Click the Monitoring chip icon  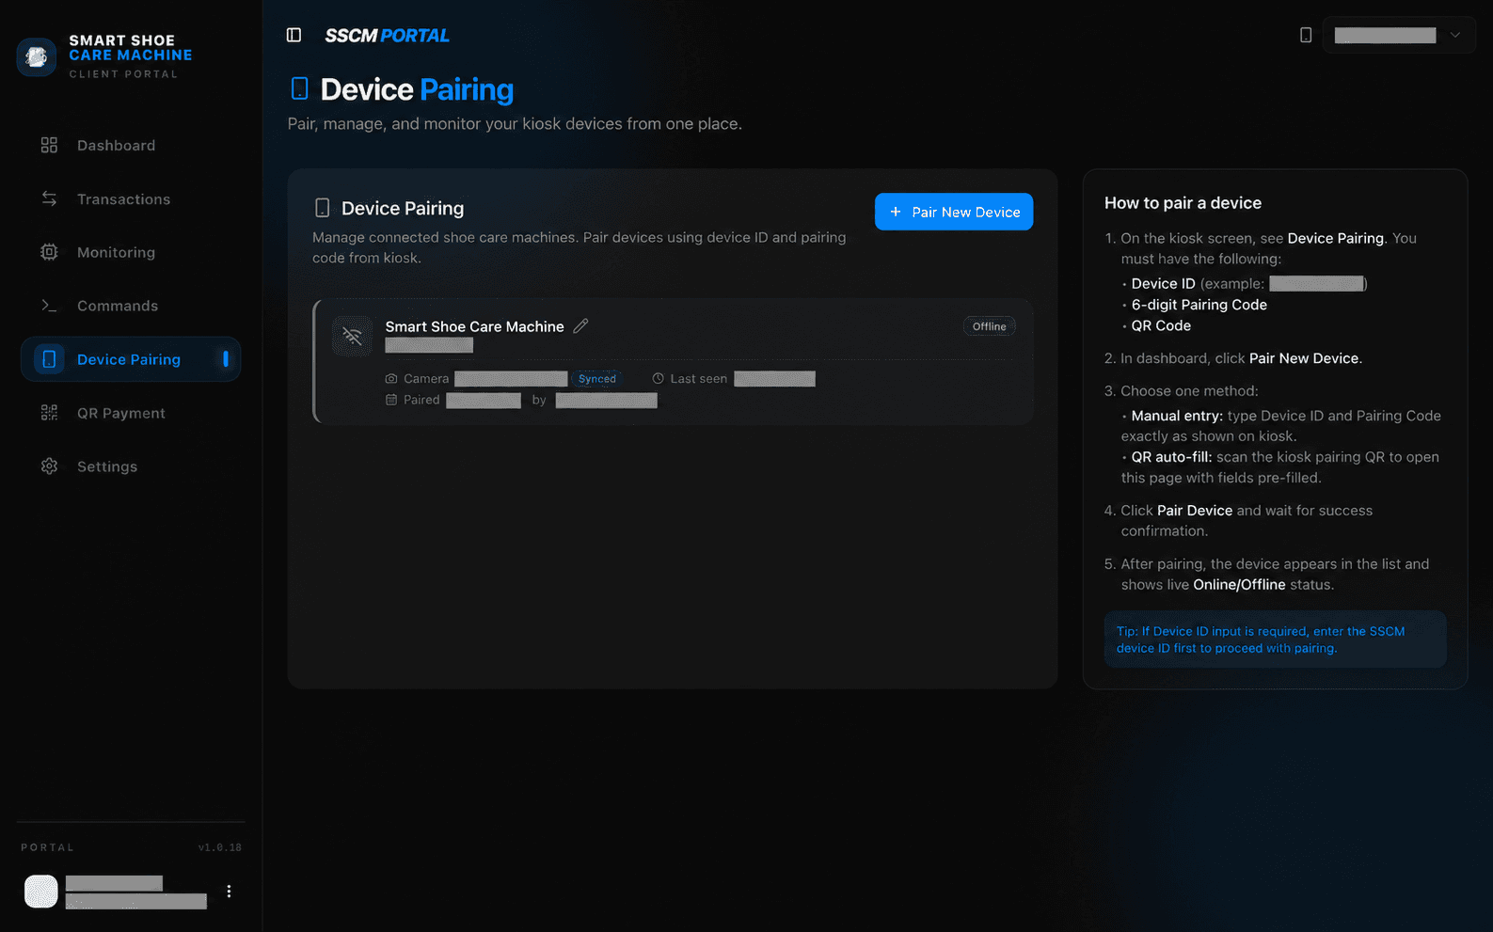(x=49, y=252)
